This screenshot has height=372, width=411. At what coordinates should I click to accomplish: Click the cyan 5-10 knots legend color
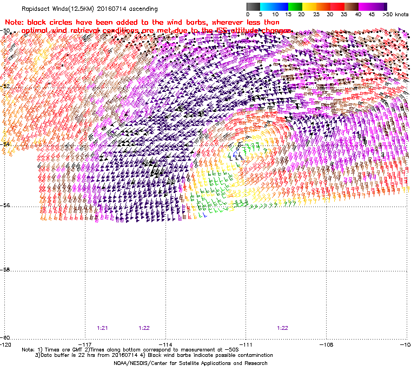pyautogui.click(x=267, y=6)
